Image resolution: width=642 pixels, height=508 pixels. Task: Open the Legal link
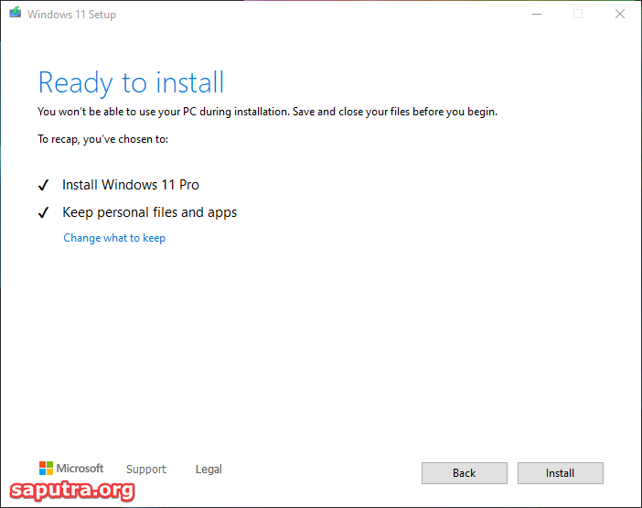point(209,469)
